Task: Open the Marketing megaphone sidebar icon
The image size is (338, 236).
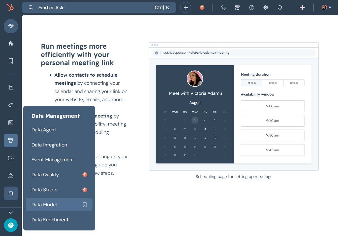Action: 11,105
